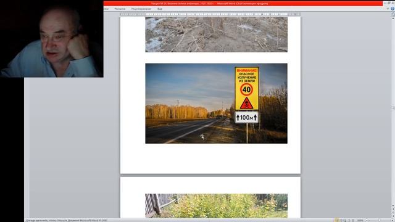Click the Word window title bar text
Image resolution: width=395 pixels, height=222 pixels.
point(209,4)
